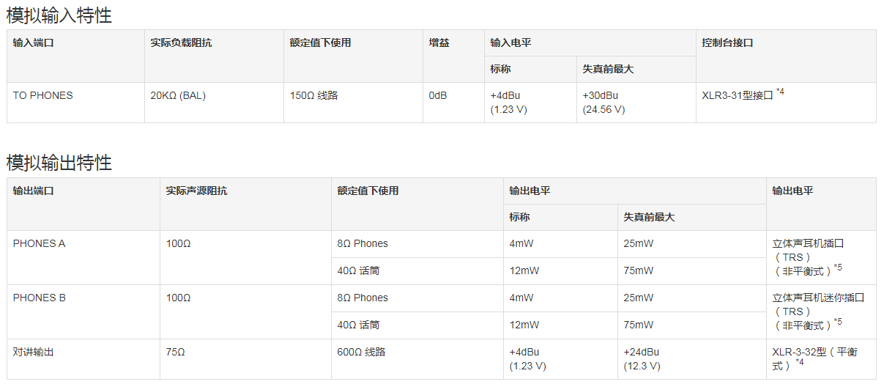Click the +24dBu (12.3 V) cell

[642, 359]
